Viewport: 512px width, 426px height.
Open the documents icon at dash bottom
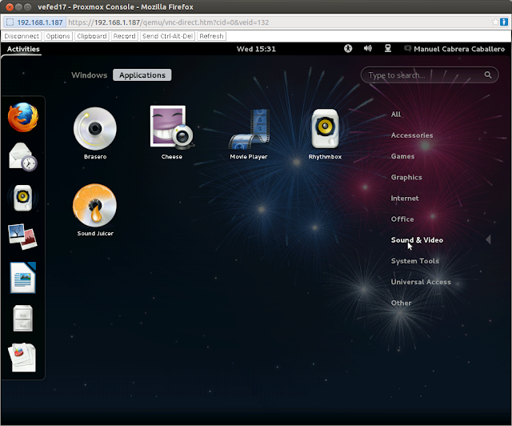coord(22,357)
